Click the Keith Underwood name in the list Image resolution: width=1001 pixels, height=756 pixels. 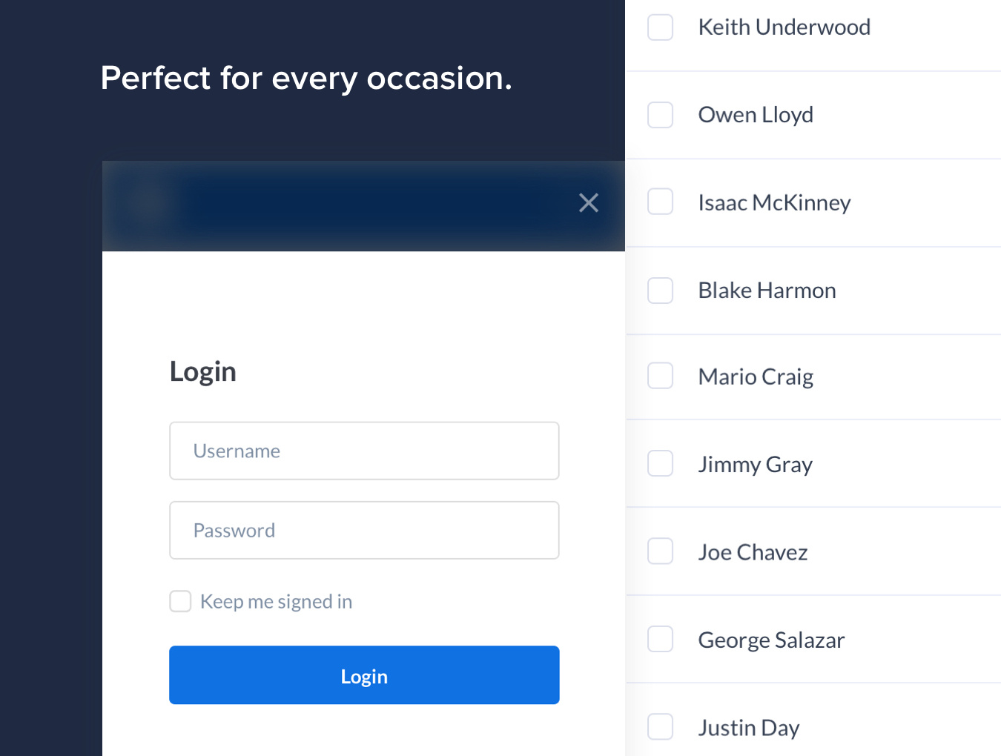pos(784,27)
